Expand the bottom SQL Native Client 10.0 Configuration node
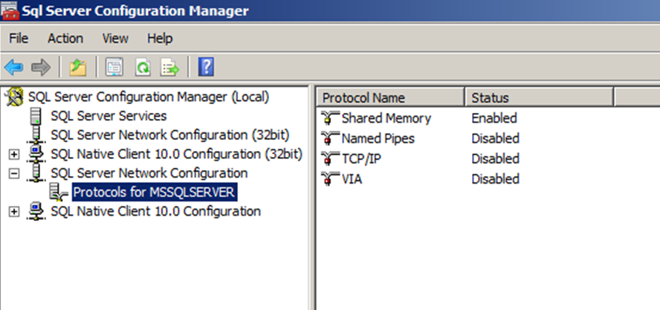The width and height of the screenshot is (660, 310). 14,211
